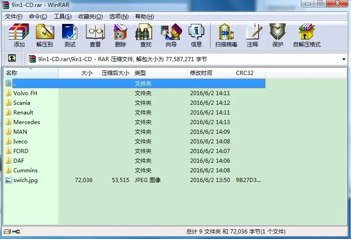Click the 72,036 size value of swich.jpg

84,180
